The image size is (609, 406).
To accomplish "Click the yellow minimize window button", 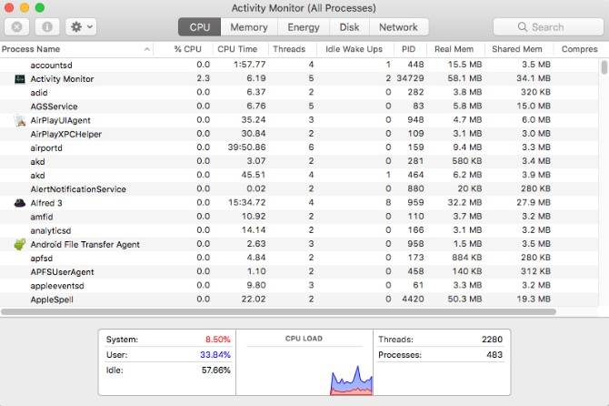I will [24, 7].
